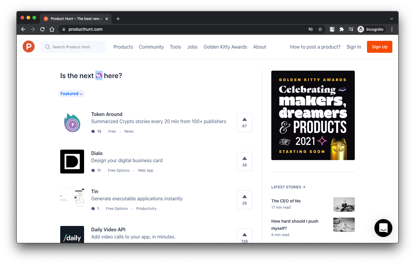The image size is (415, 265).
Task: Open the Community menu
Action: pyautogui.click(x=151, y=47)
